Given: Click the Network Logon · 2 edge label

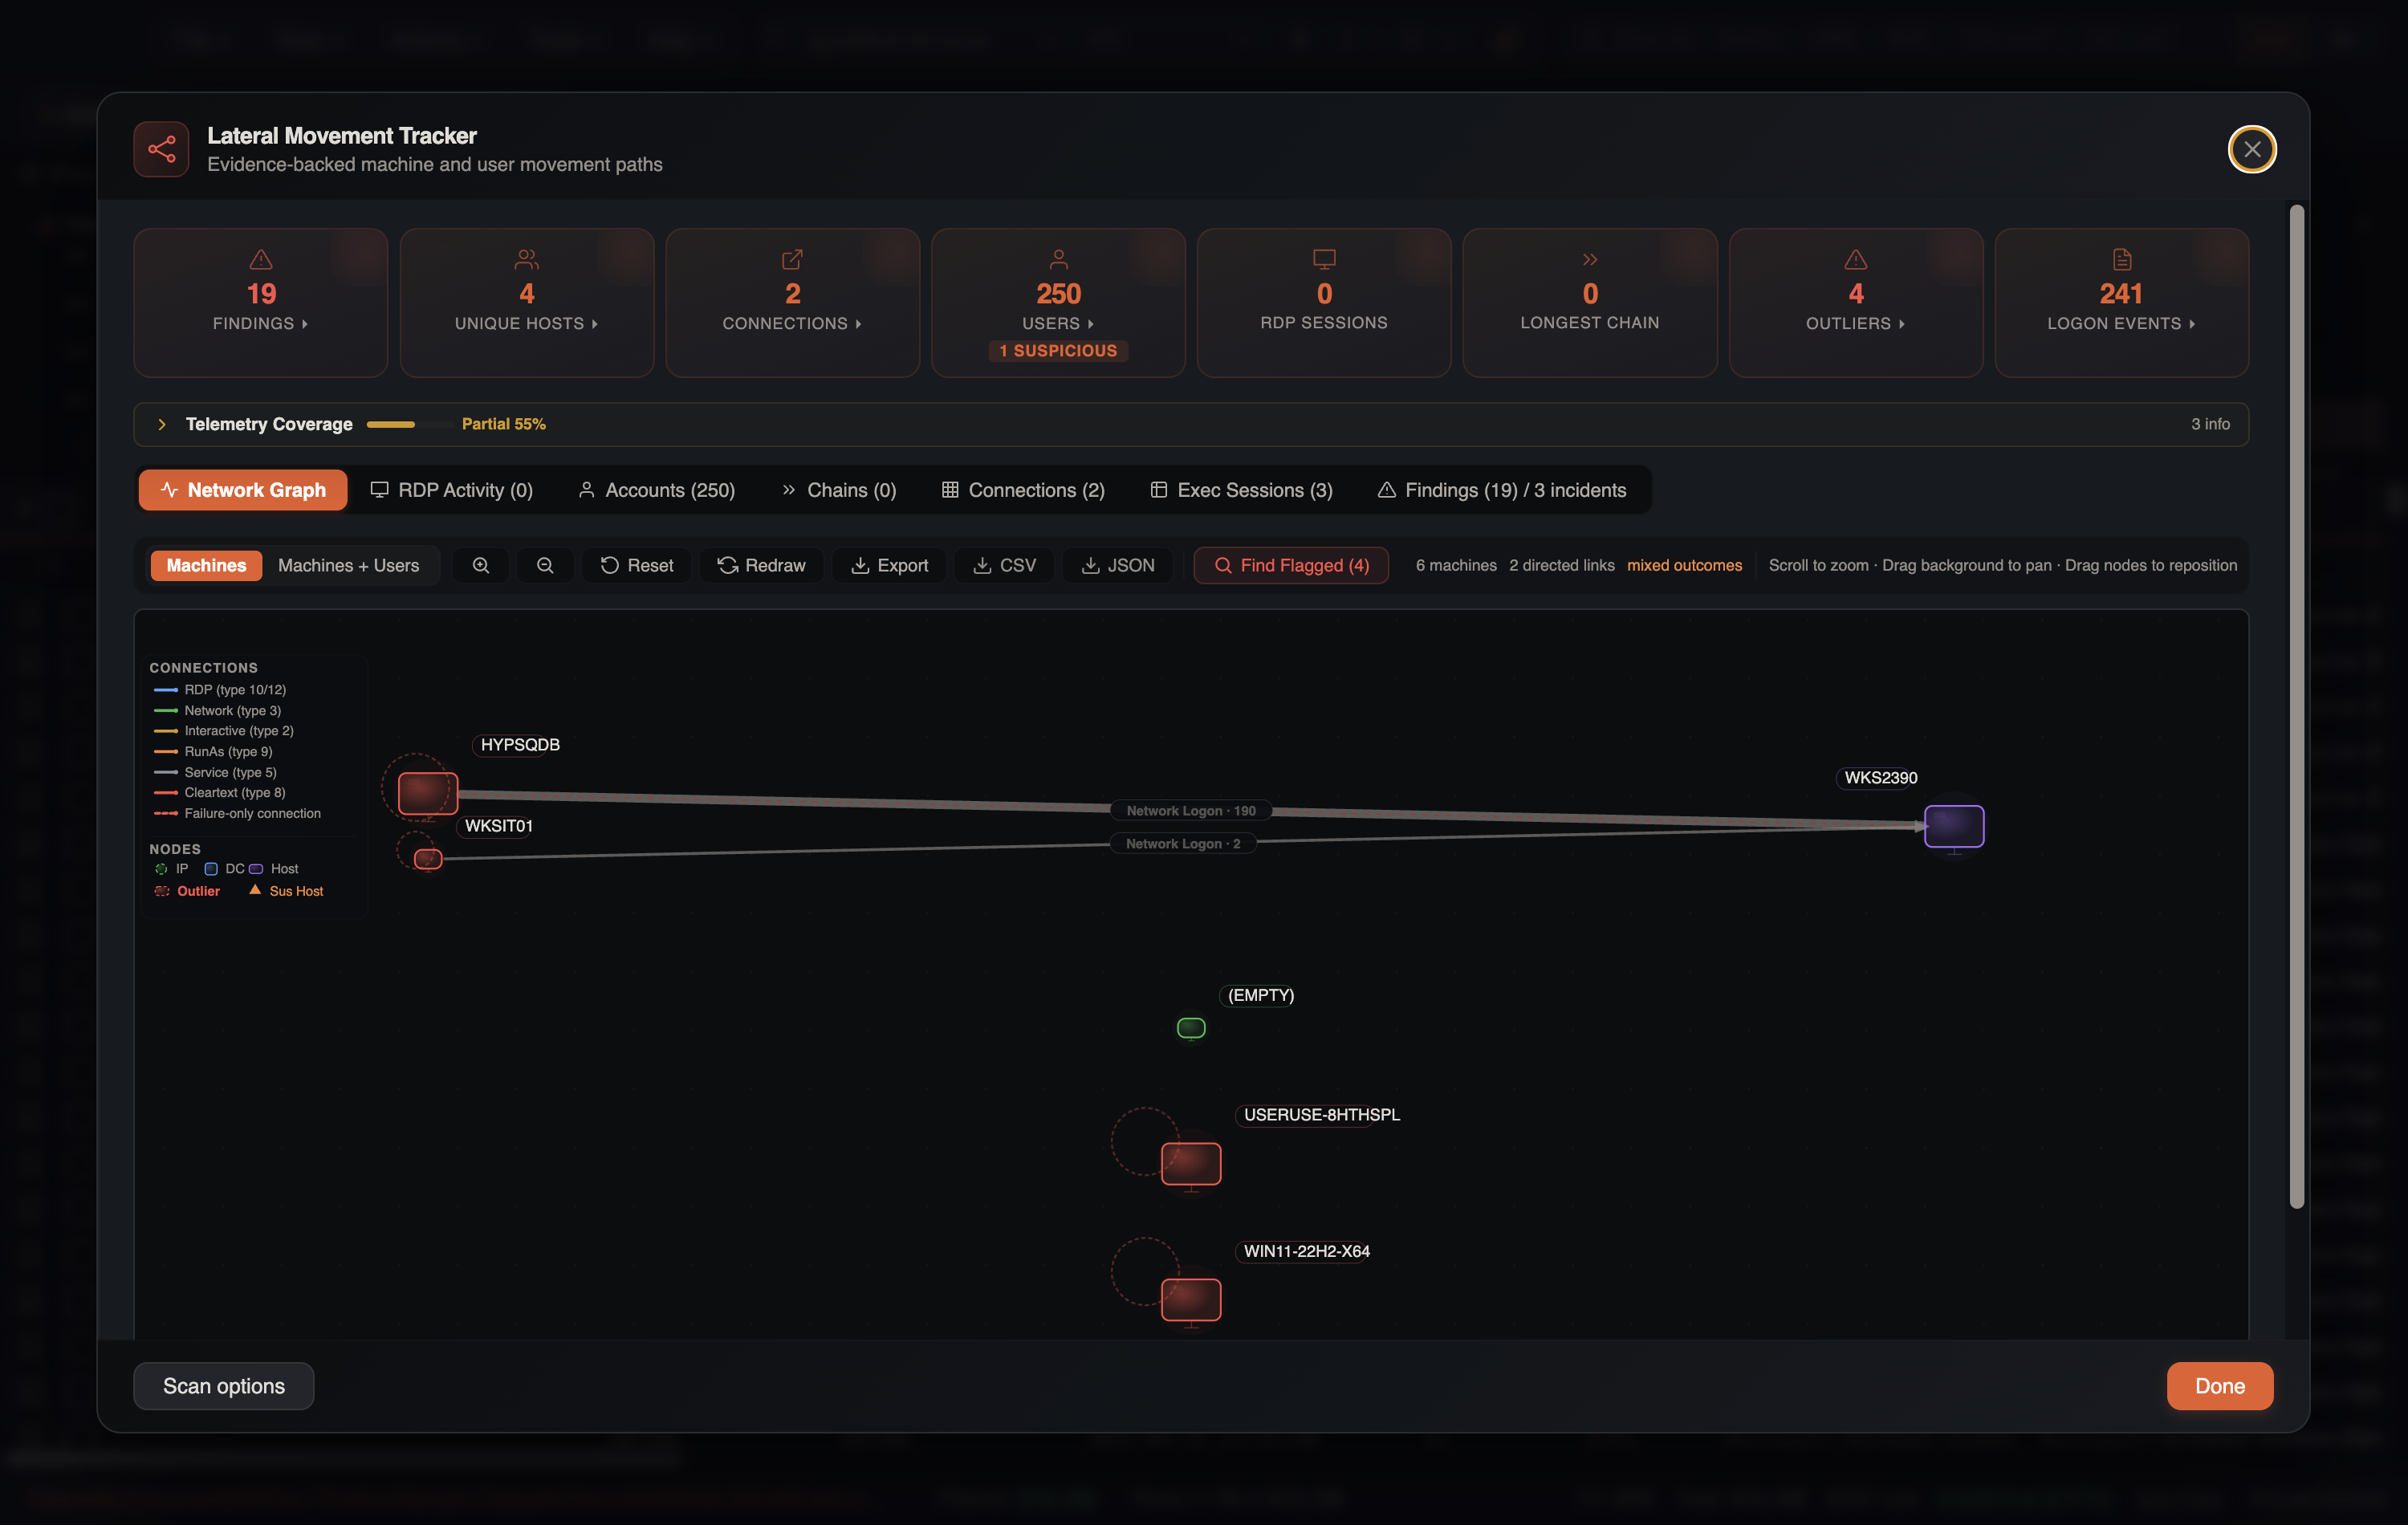Looking at the screenshot, I should point(1183,844).
